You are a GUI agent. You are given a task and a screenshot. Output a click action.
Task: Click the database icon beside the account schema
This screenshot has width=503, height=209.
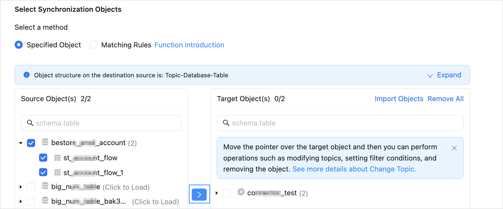click(x=45, y=142)
